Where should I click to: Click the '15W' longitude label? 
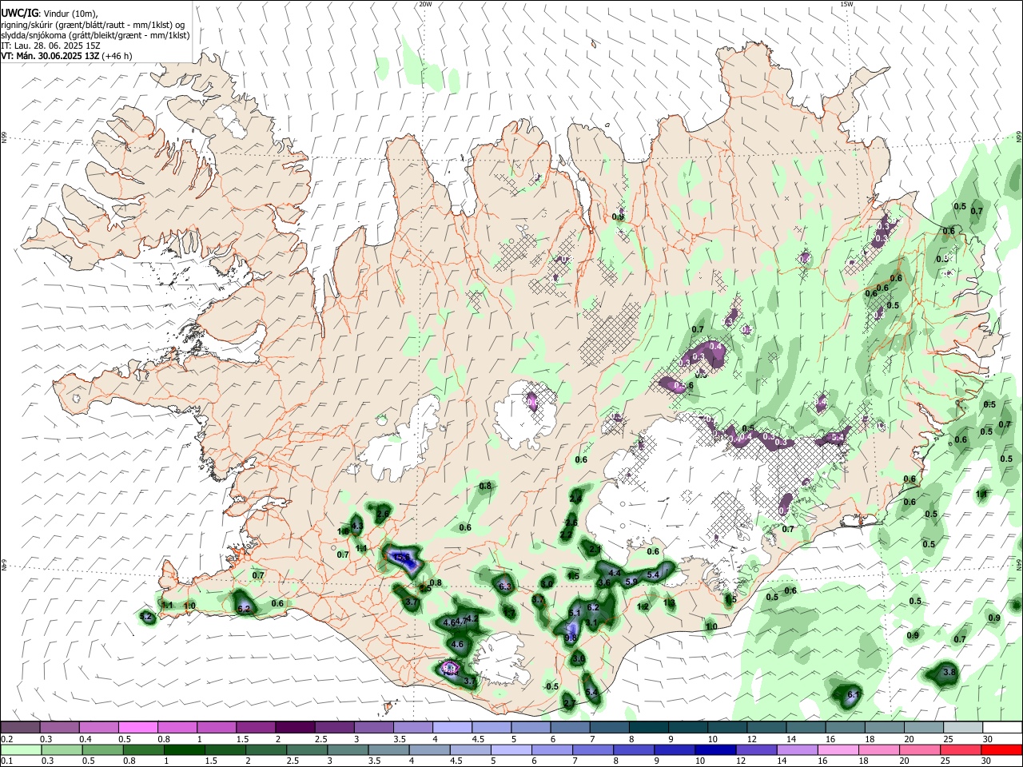[846, 4]
